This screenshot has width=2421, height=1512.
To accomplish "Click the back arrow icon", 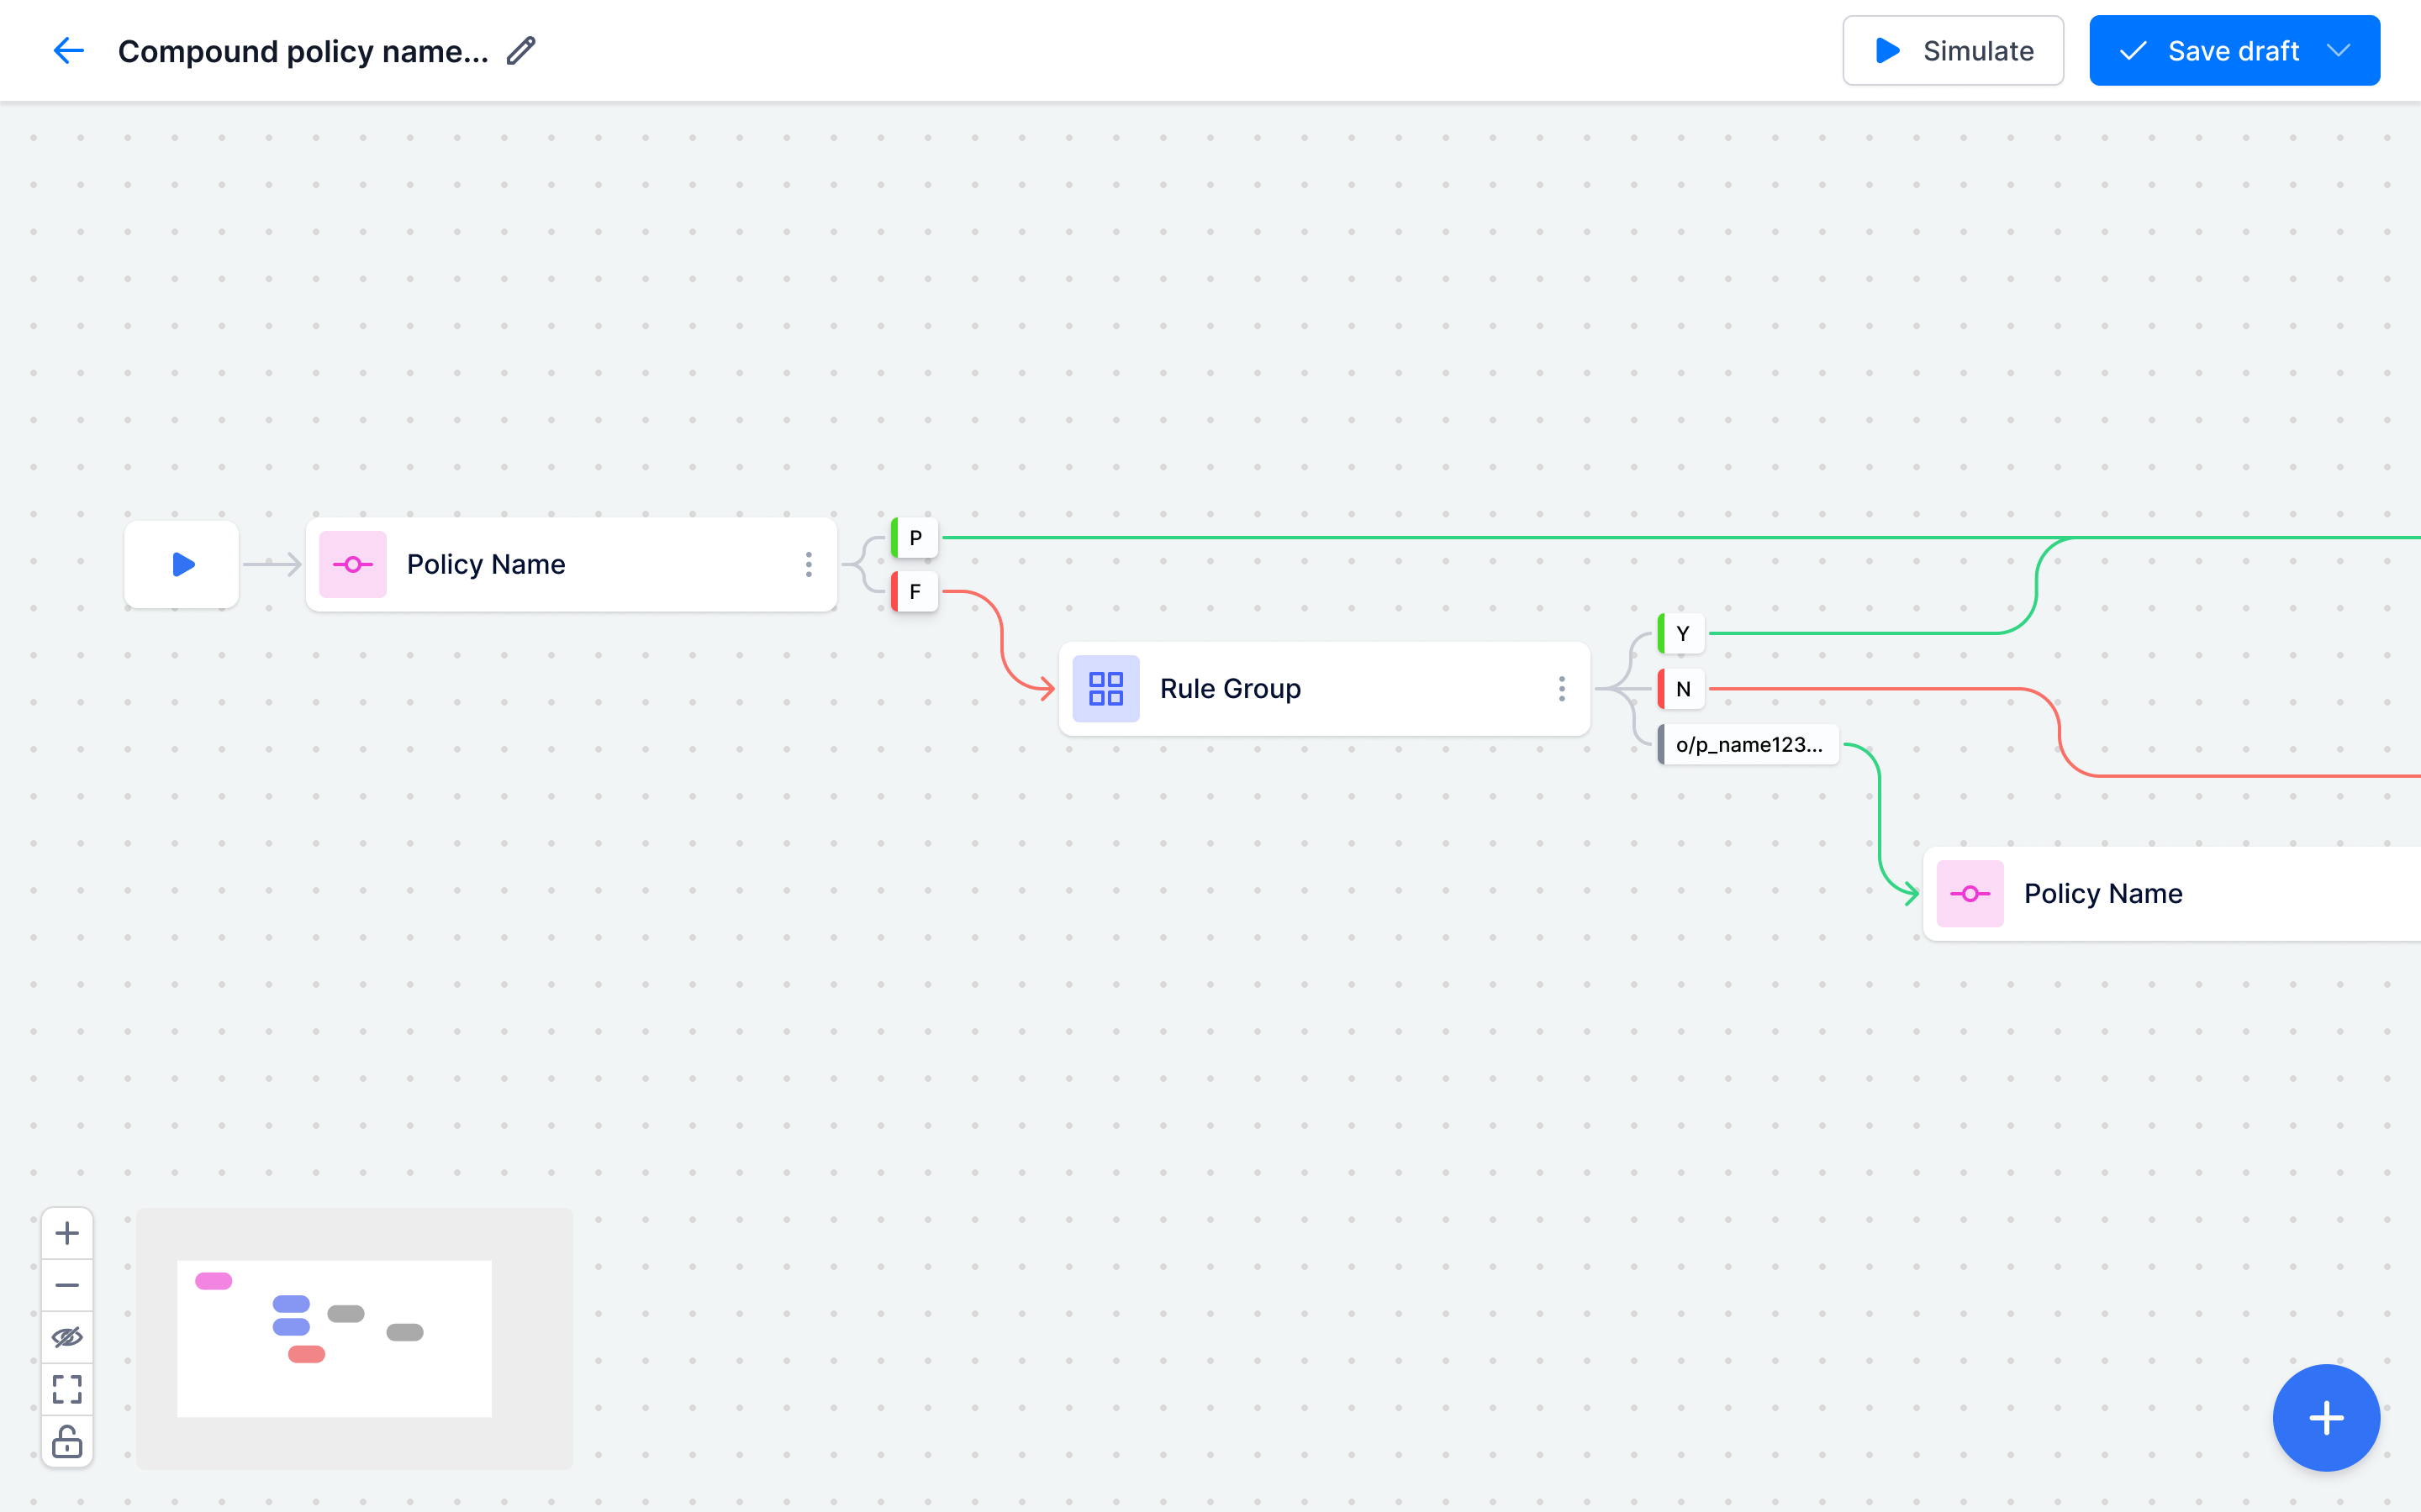I will coord(68,51).
